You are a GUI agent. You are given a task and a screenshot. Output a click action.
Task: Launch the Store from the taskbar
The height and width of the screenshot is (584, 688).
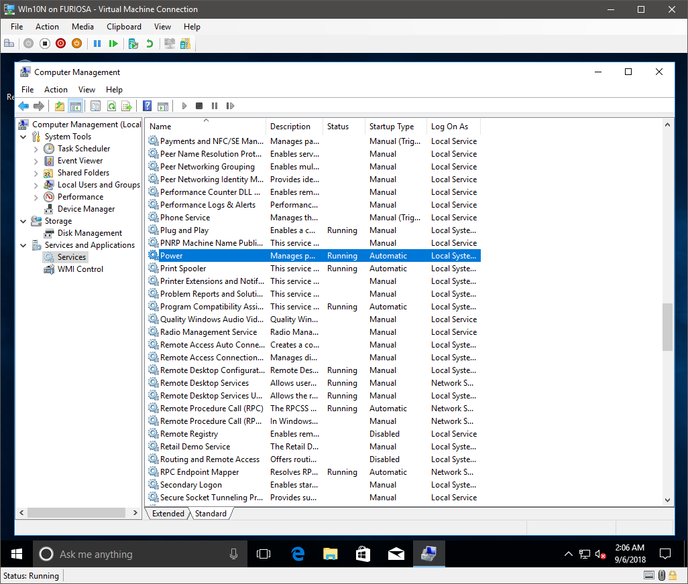pyautogui.click(x=363, y=555)
